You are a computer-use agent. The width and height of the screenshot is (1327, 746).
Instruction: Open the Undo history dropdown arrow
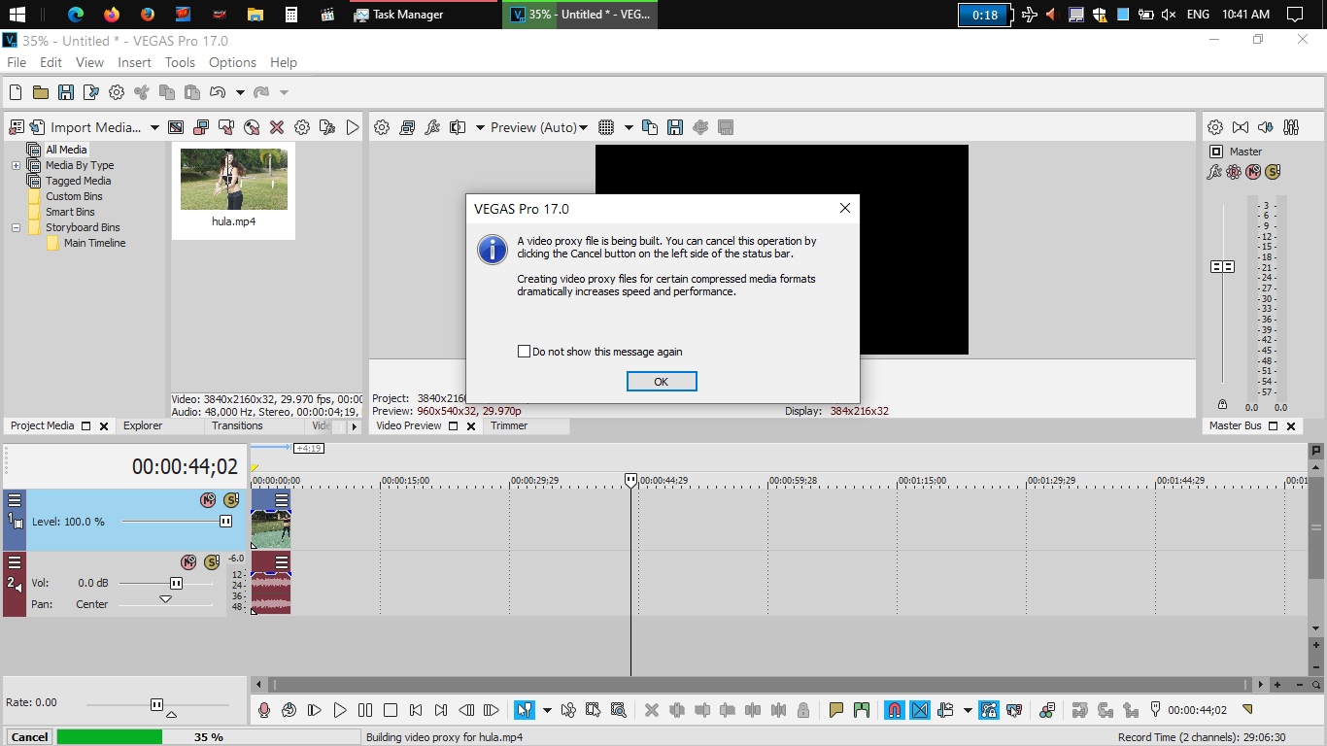(x=240, y=92)
